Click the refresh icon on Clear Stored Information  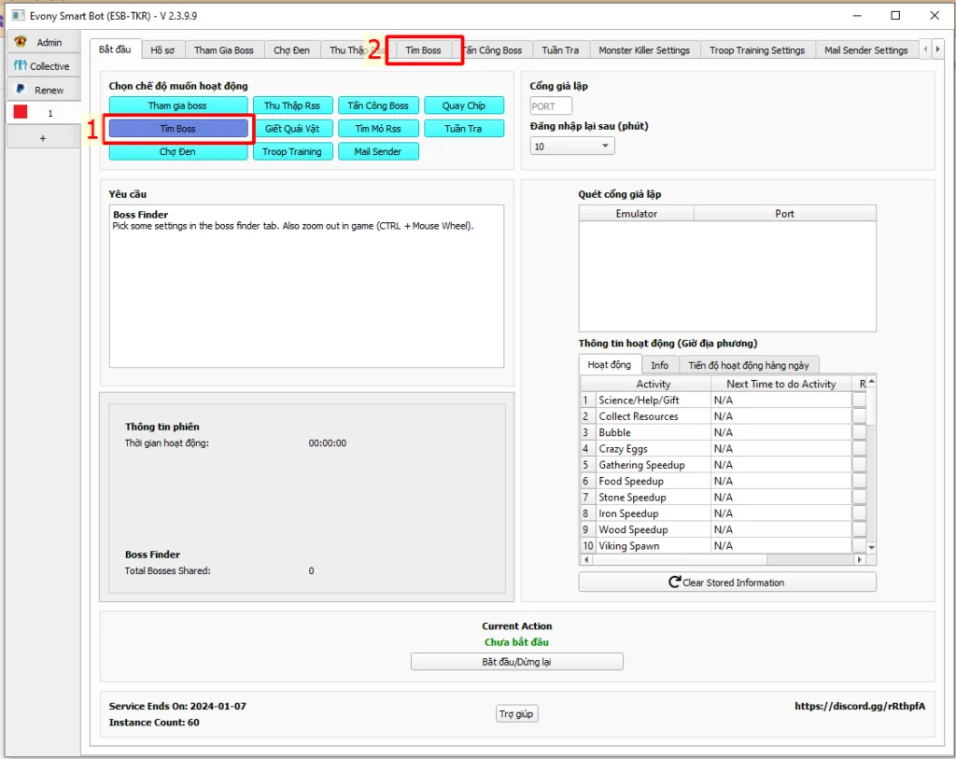coord(674,582)
